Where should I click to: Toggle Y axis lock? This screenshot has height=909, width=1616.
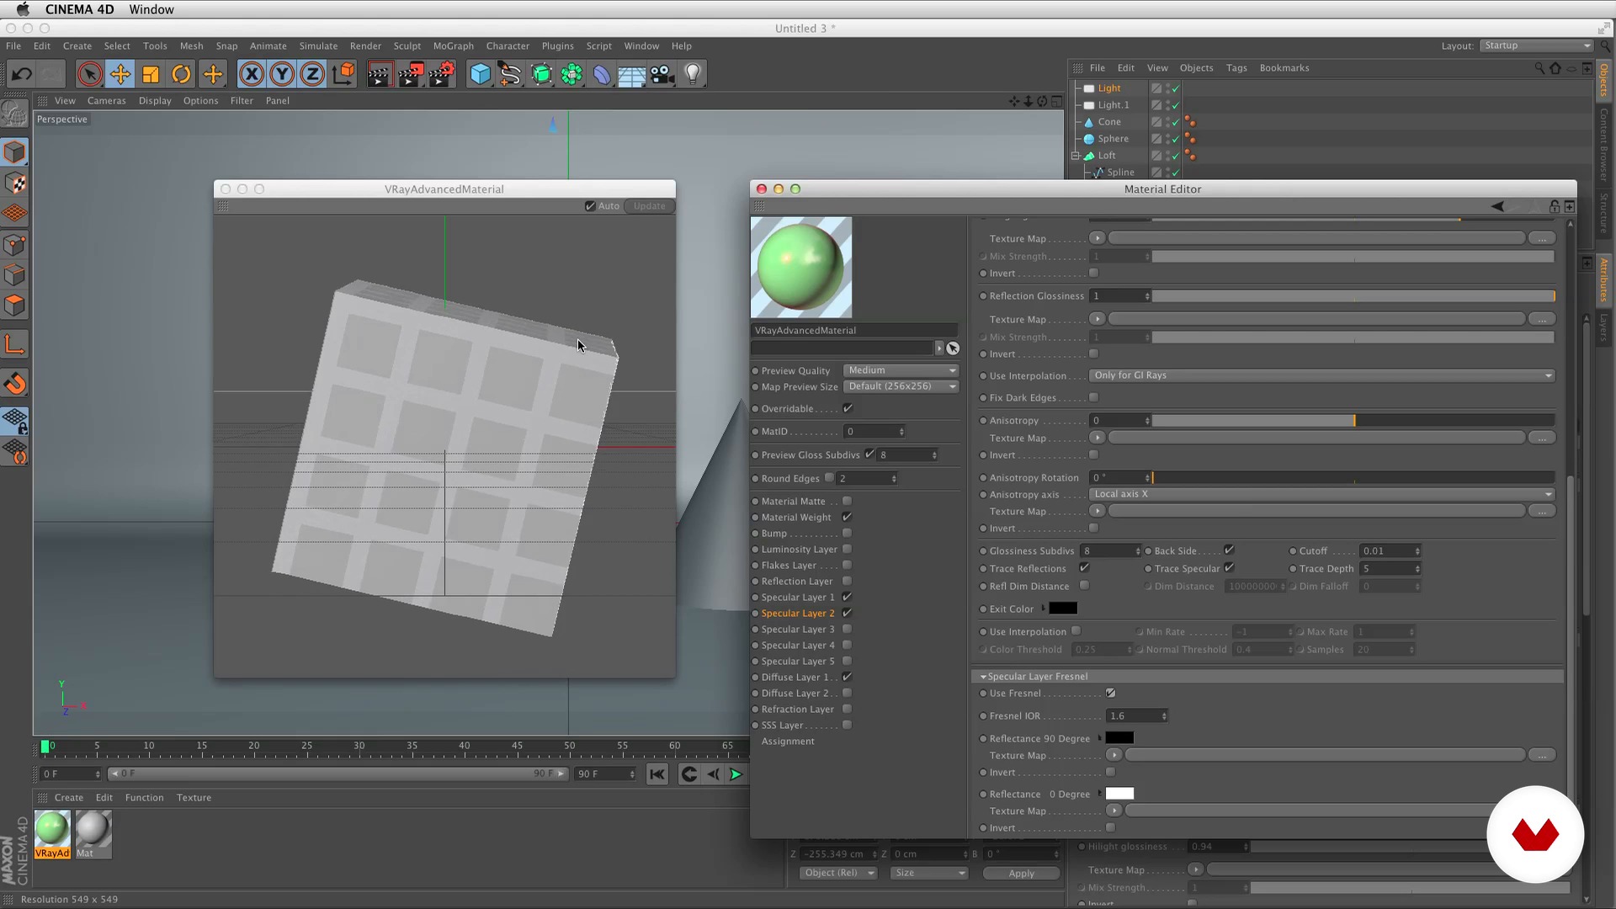282,74
